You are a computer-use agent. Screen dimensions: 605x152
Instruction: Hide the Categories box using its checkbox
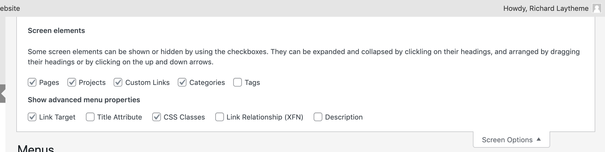click(x=182, y=82)
